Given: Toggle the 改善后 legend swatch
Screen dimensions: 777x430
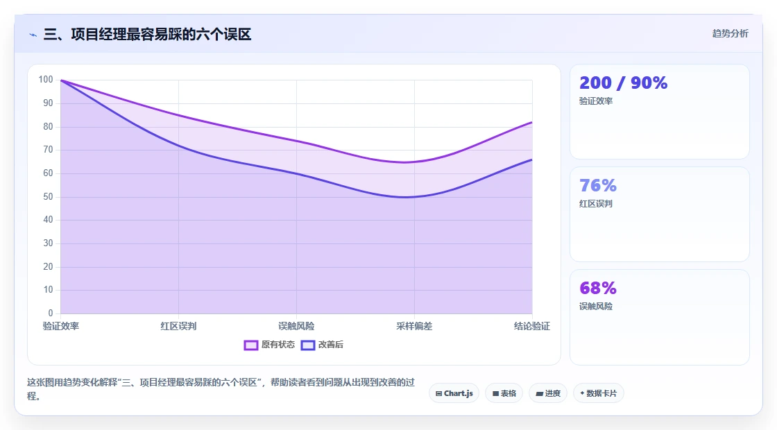Looking at the screenshot, I should (x=308, y=345).
